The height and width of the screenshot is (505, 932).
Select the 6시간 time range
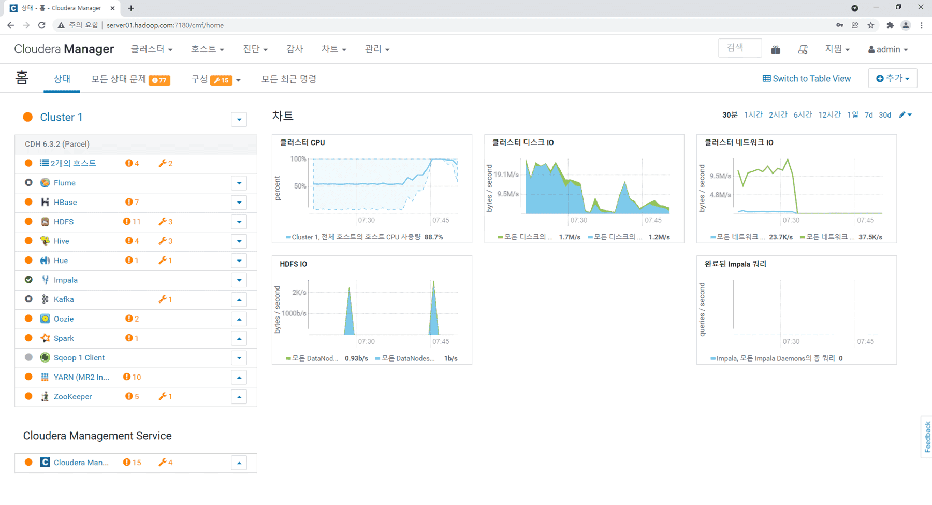click(x=803, y=115)
